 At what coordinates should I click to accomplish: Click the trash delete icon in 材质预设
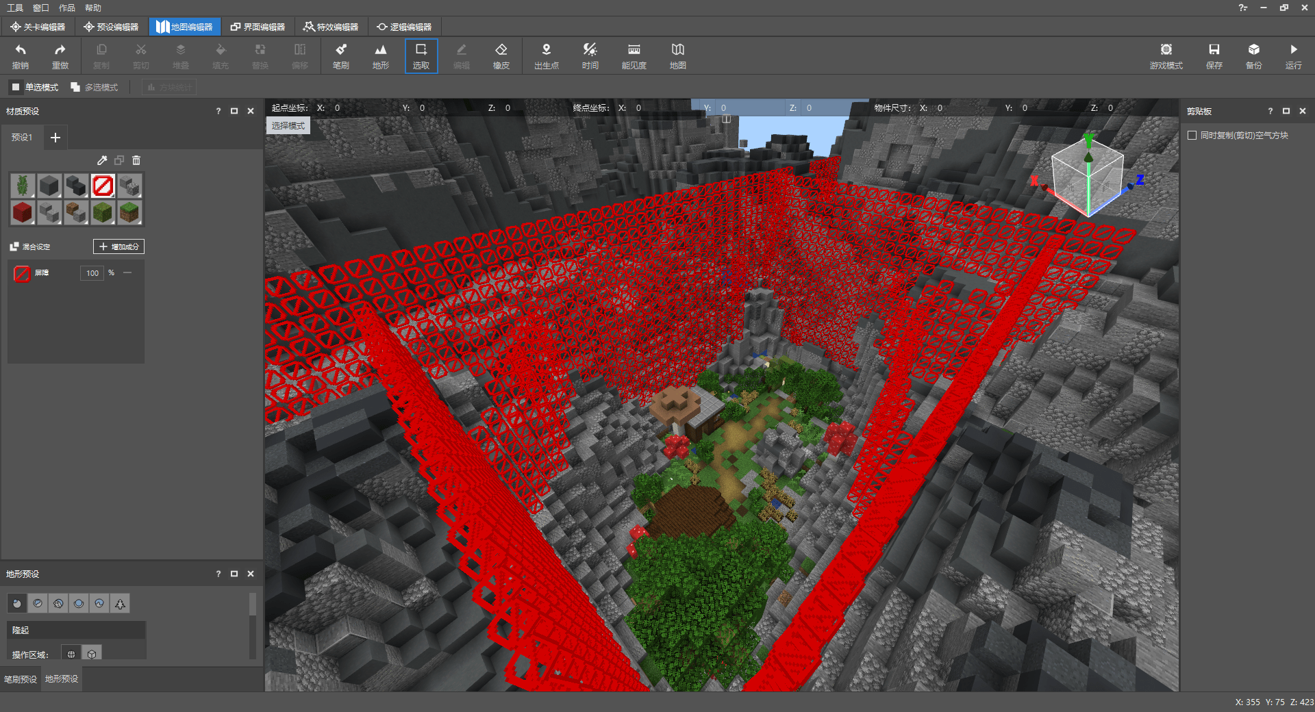point(136,160)
